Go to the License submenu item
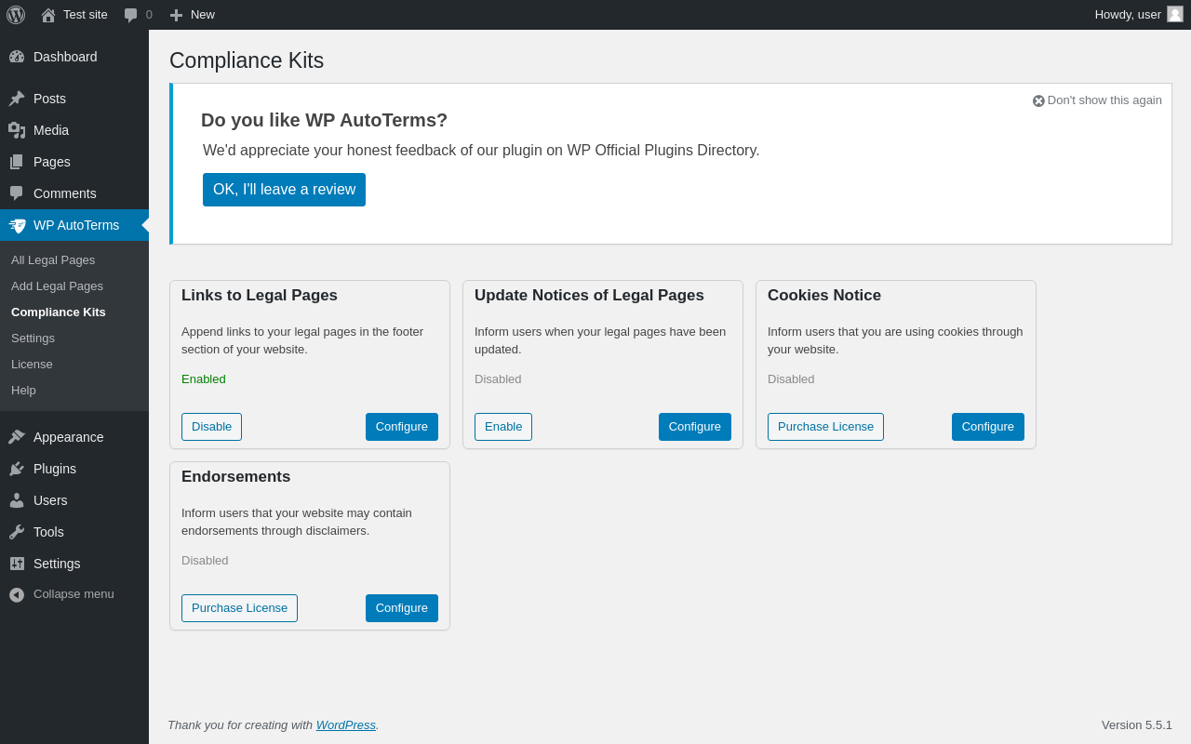 pyautogui.click(x=32, y=364)
